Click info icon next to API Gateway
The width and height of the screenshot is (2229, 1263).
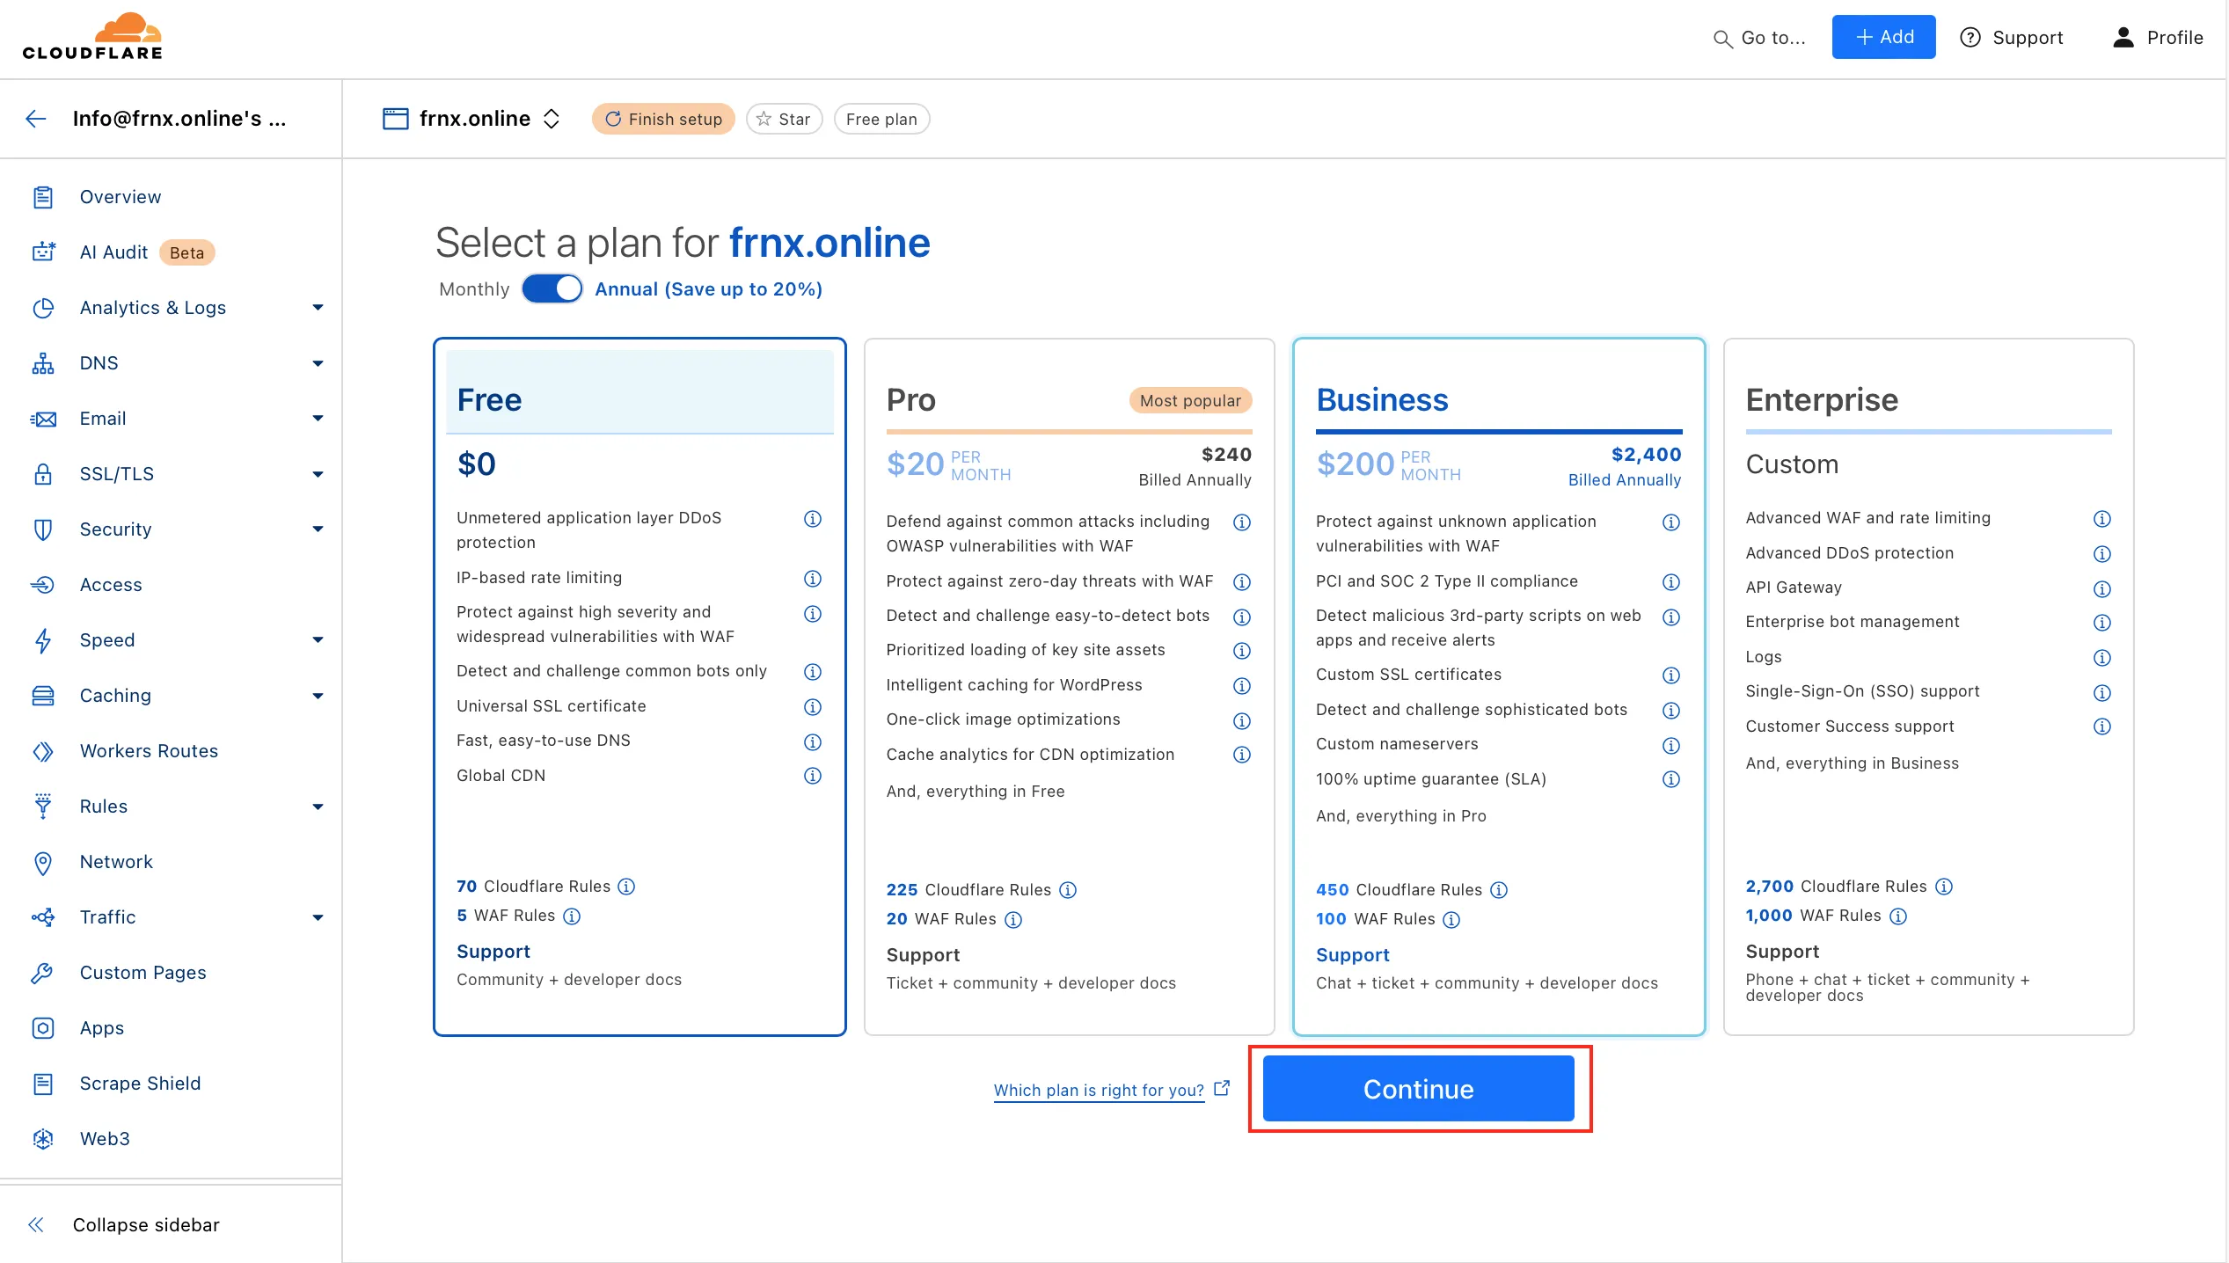pos(2101,588)
